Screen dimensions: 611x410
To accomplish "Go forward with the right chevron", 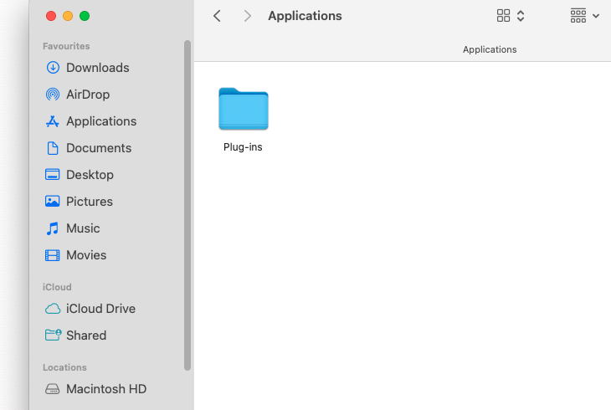I will tap(247, 16).
